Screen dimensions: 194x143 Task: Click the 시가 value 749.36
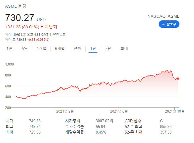click(x=35, y=121)
